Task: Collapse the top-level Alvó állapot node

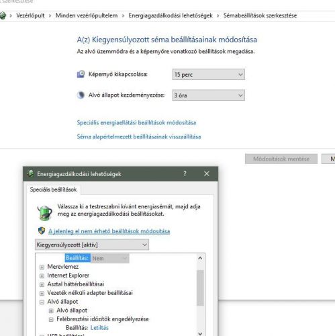Action: coord(42,302)
